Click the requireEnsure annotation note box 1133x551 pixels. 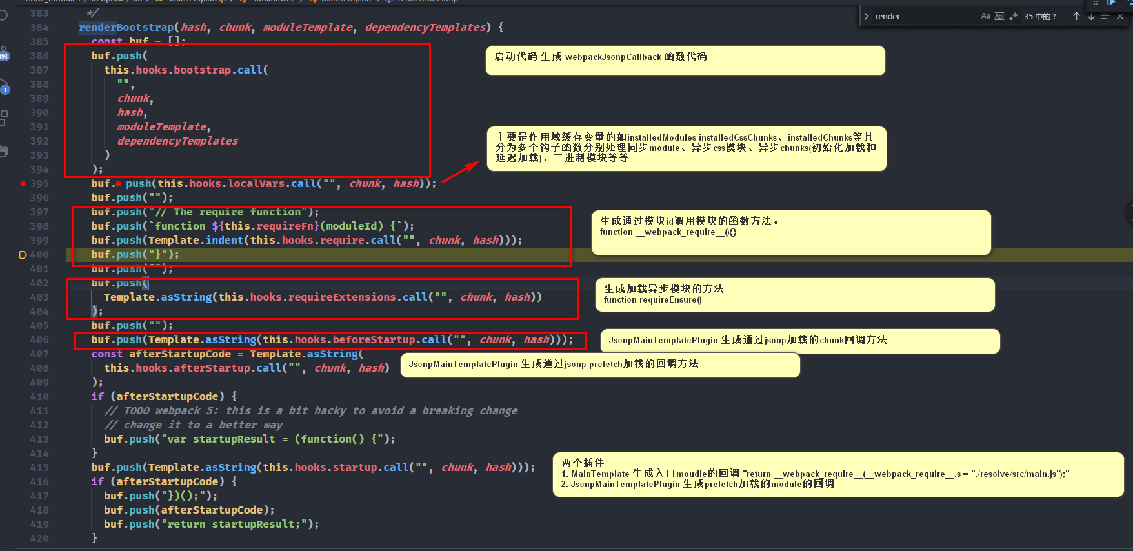(x=794, y=295)
